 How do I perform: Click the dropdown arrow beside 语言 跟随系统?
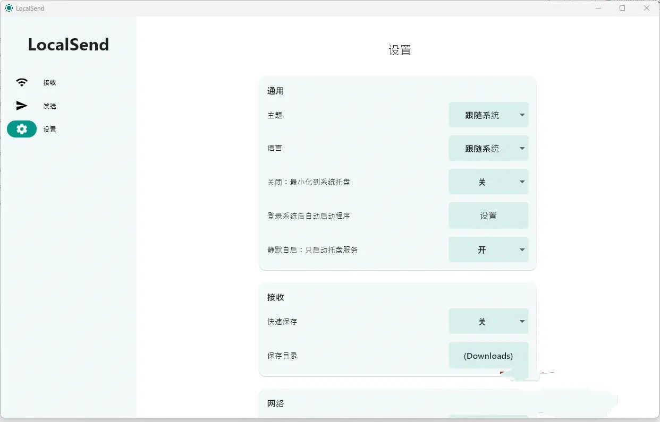coord(522,149)
